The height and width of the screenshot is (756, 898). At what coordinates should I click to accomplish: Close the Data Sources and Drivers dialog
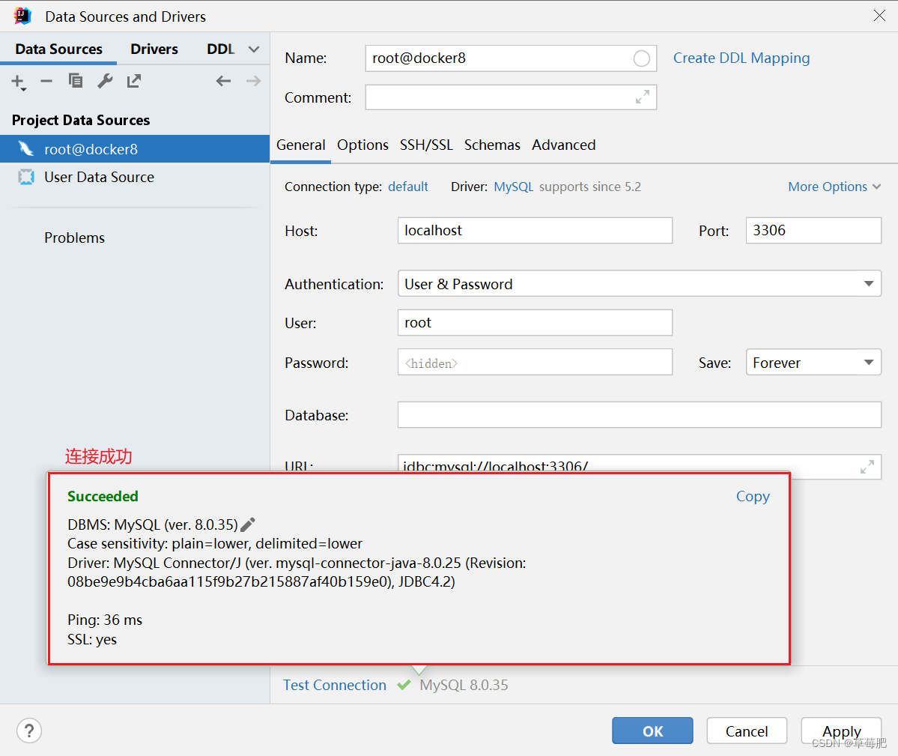point(880,16)
